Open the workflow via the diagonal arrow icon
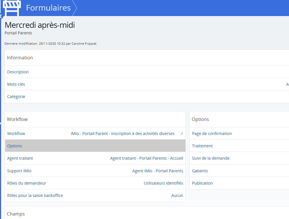Viewport: 289px width, 219px height. [181, 133]
